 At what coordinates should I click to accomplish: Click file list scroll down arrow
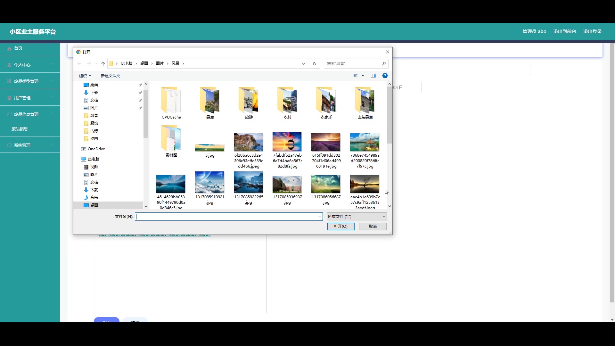(389, 206)
